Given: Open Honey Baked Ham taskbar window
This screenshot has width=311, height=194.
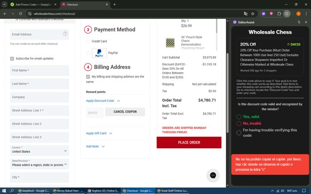Looking at the screenshot, I should click(x=68, y=191).
